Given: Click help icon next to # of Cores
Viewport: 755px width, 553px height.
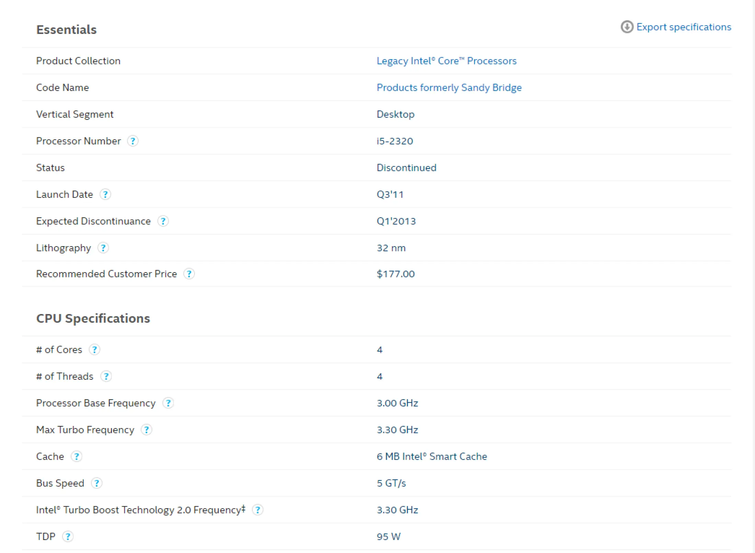Looking at the screenshot, I should (94, 349).
